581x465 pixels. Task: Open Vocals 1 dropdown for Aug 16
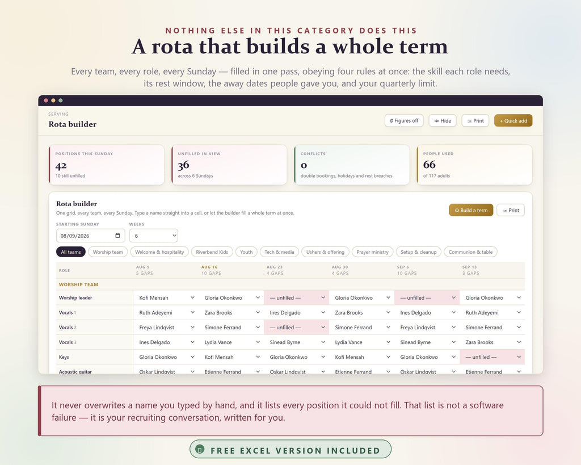tap(231, 313)
